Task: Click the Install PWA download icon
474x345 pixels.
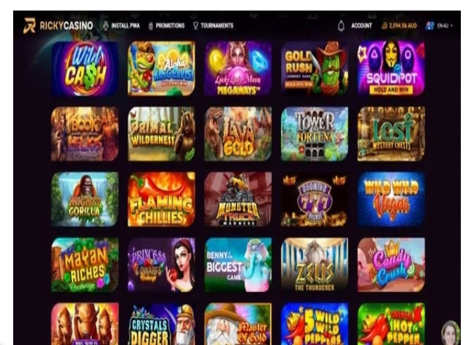Action: pyautogui.click(x=105, y=26)
